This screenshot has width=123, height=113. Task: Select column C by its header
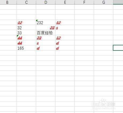[x=26, y=2]
